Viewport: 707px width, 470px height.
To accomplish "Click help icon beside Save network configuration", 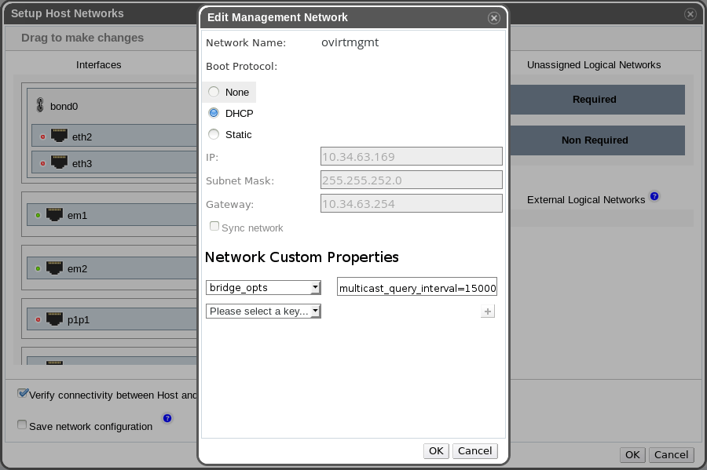I will pos(167,419).
